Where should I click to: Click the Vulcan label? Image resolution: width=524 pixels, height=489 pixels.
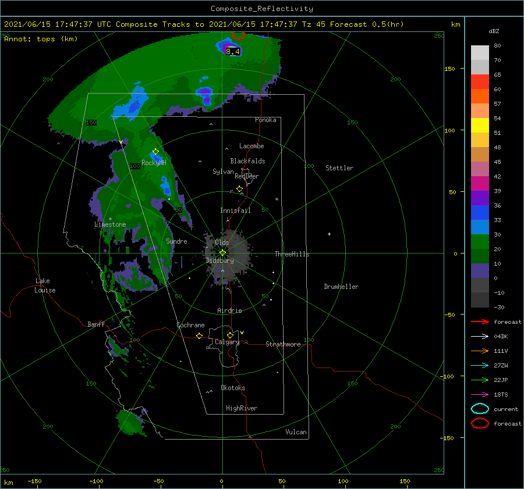pyautogui.click(x=296, y=432)
